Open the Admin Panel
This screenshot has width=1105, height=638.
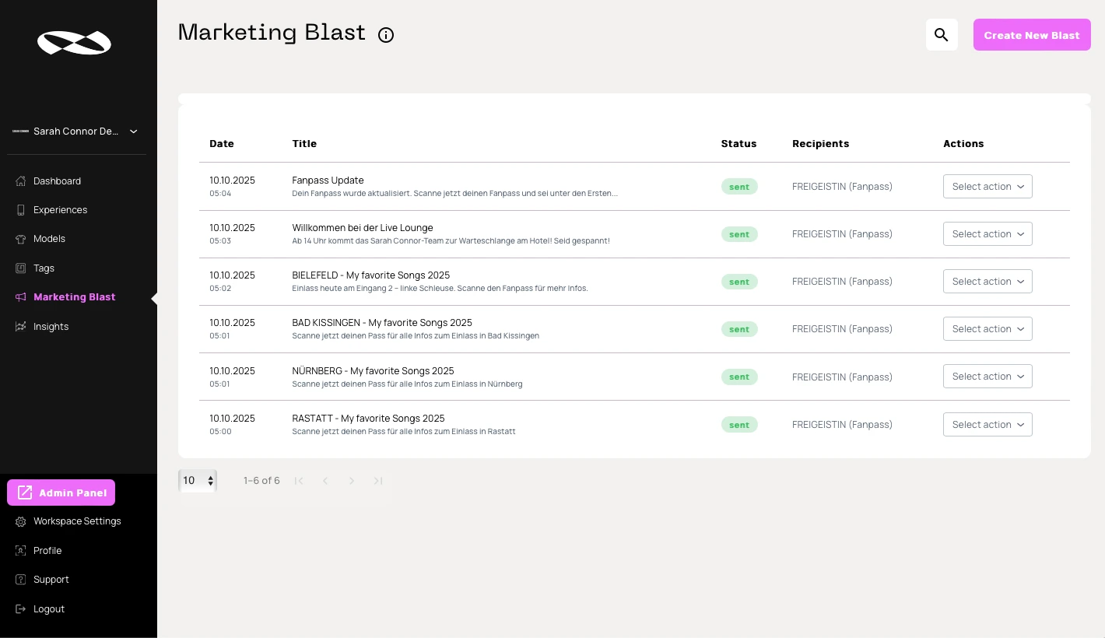pyautogui.click(x=61, y=493)
